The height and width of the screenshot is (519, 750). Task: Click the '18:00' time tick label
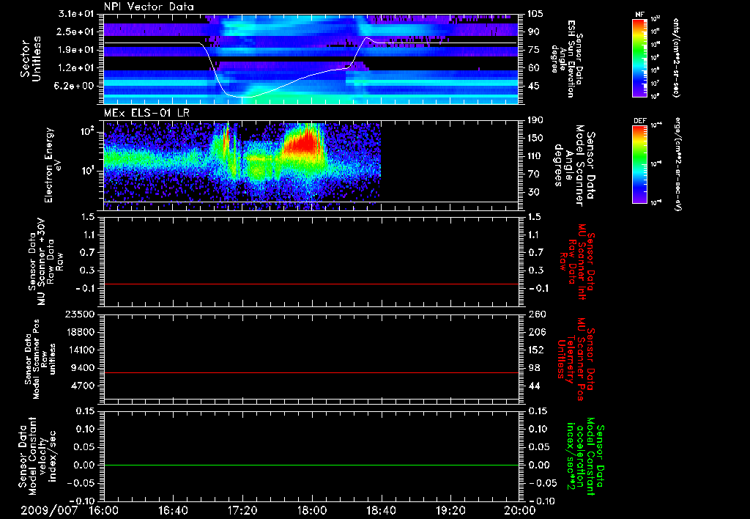tap(311, 510)
